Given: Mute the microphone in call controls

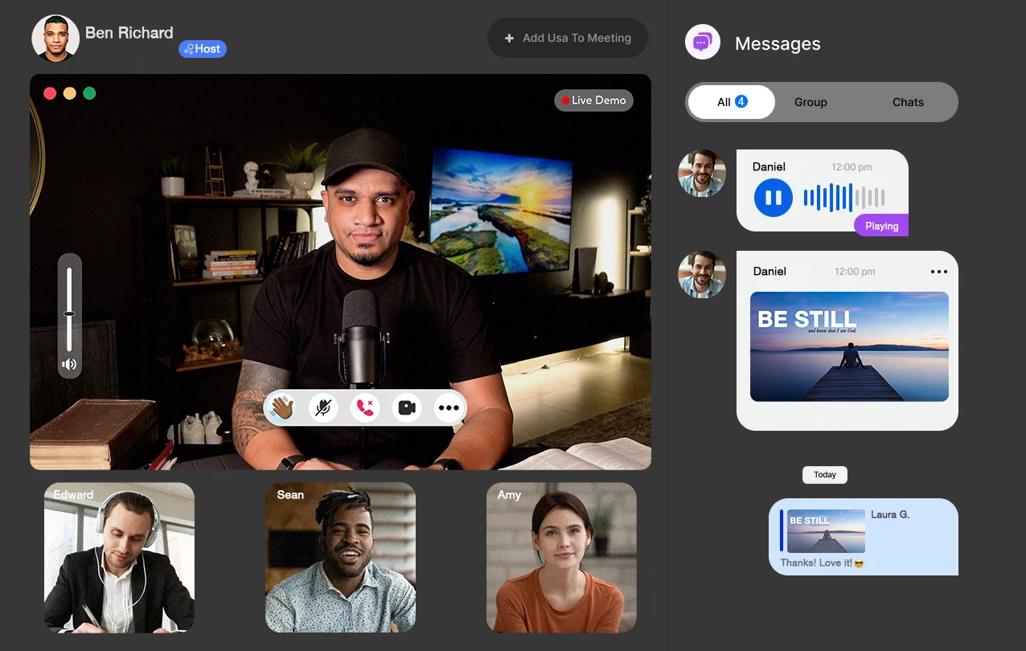Looking at the screenshot, I should 323,408.
